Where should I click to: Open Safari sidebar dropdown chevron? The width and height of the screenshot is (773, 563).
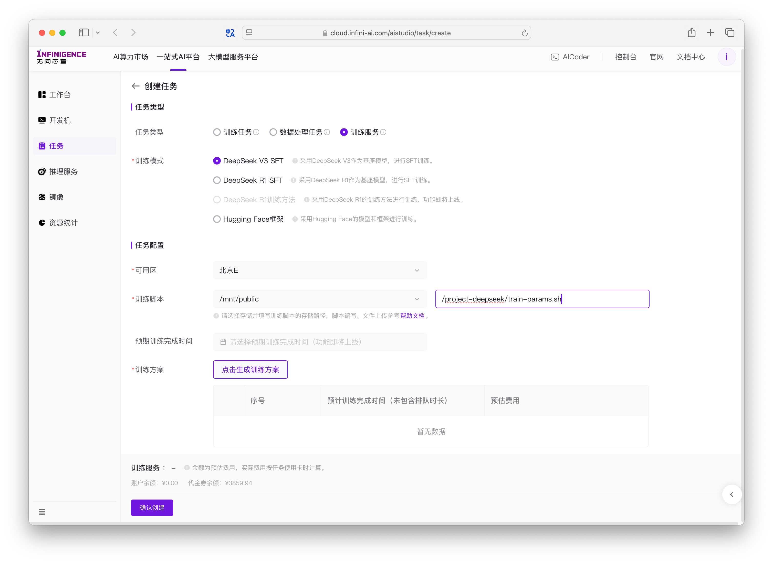[98, 33]
